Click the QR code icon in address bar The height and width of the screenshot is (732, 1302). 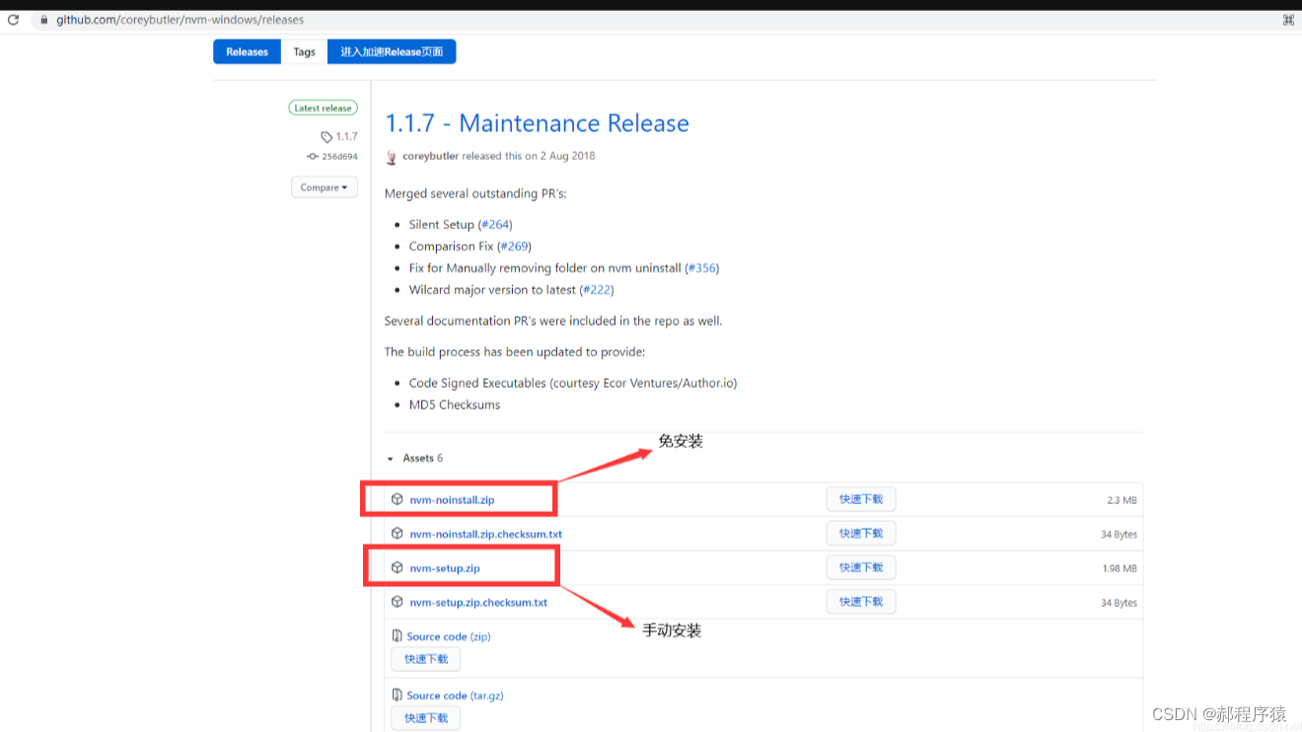1288,20
